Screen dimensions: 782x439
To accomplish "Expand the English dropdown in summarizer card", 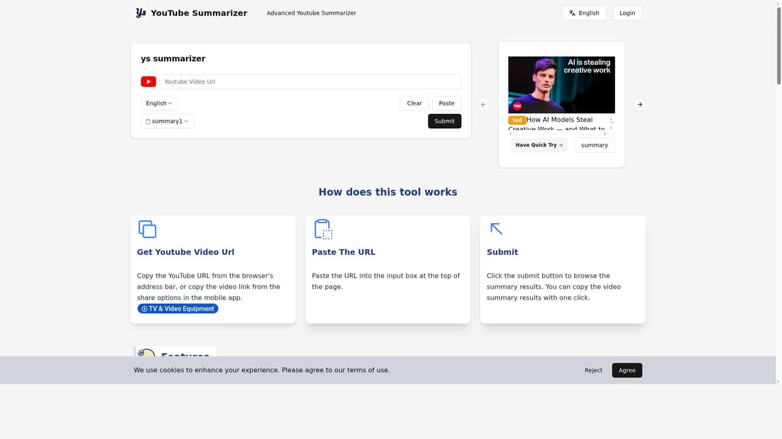I will [160, 103].
